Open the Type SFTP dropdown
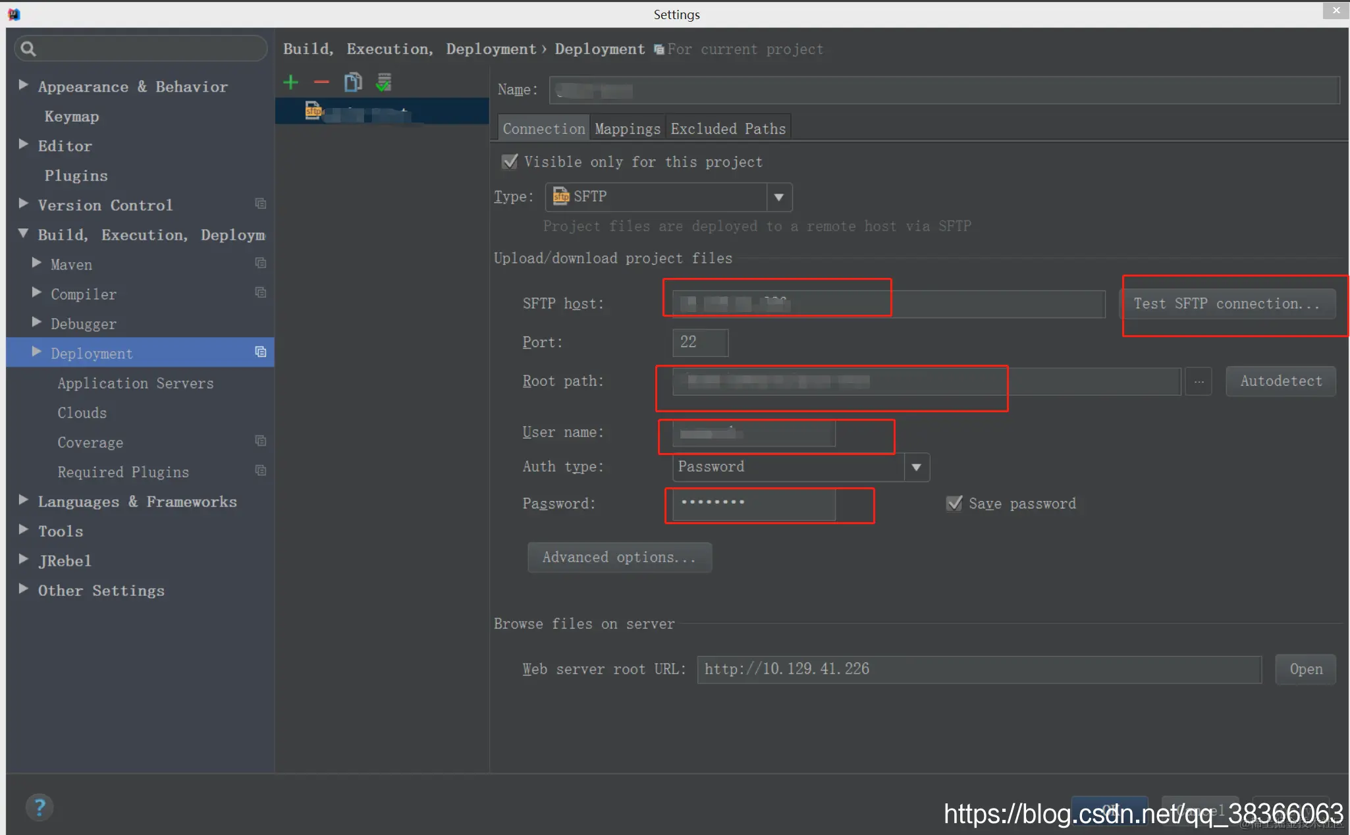This screenshot has height=835, width=1350. tap(779, 197)
